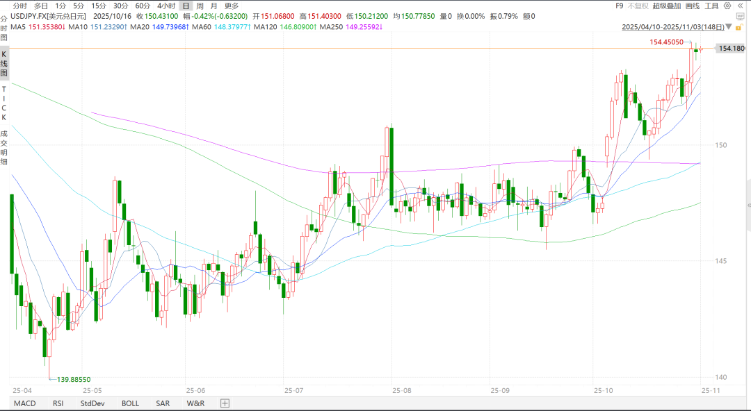
Task: Click the 25-10 date axis label
Action: (x=602, y=390)
